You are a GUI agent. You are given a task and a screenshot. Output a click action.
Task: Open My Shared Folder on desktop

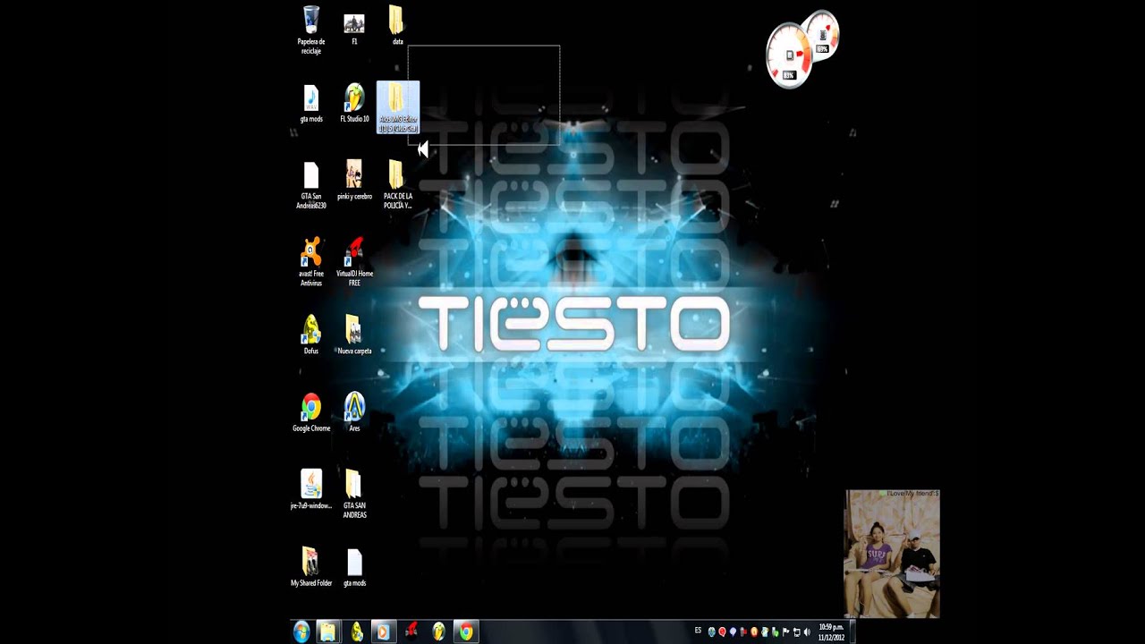point(311,567)
